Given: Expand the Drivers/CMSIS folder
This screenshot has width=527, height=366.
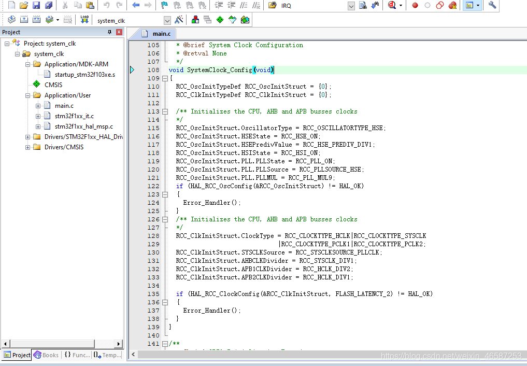Looking at the screenshot, I should click(x=27, y=147).
